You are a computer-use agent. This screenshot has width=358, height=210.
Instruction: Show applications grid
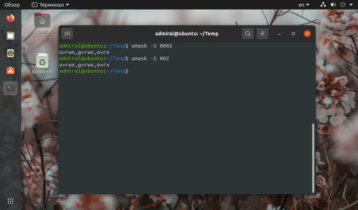11,201
